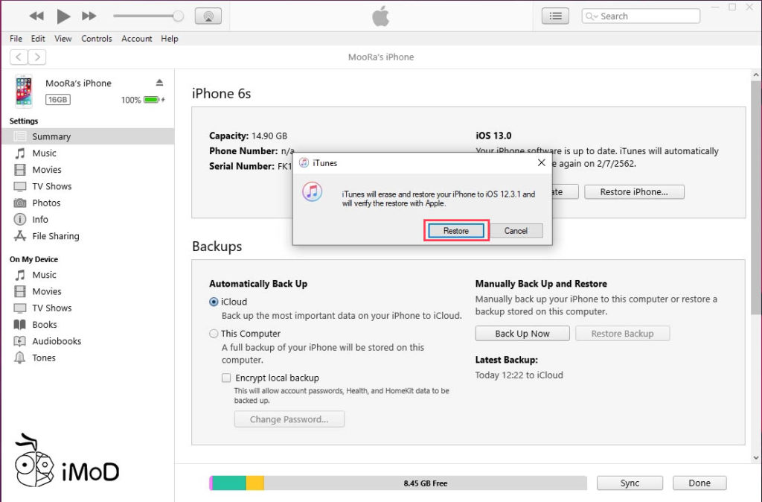Click the scrollbar down arrow

756,457
